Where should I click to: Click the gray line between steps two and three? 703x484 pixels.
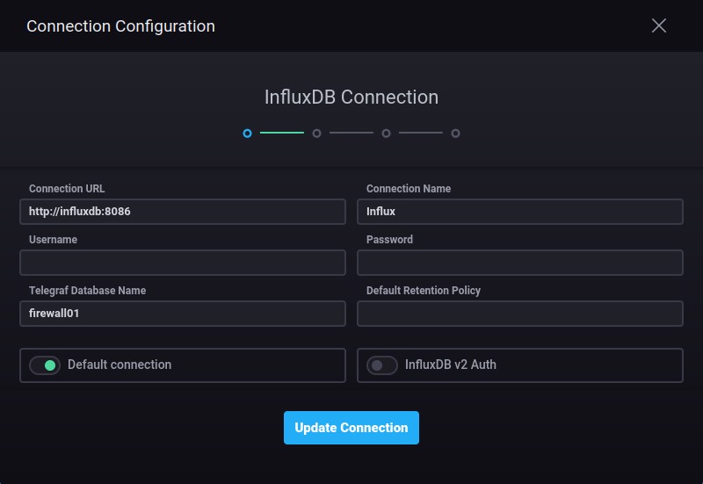coord(351,133)
